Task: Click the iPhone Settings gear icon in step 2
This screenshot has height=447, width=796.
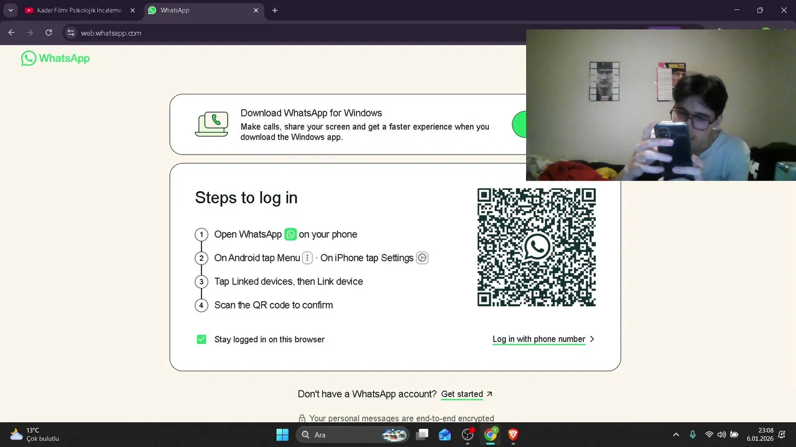Action: tap(422, 258)
